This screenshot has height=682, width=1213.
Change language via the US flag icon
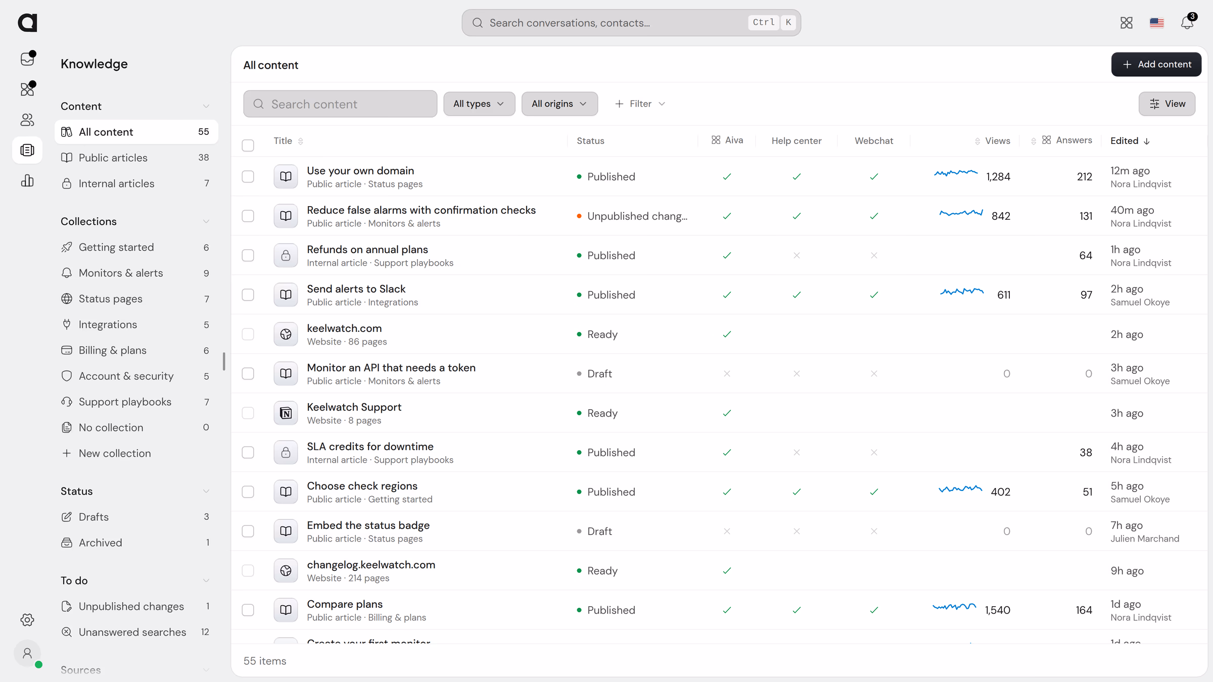click(x=1157, y=23)
